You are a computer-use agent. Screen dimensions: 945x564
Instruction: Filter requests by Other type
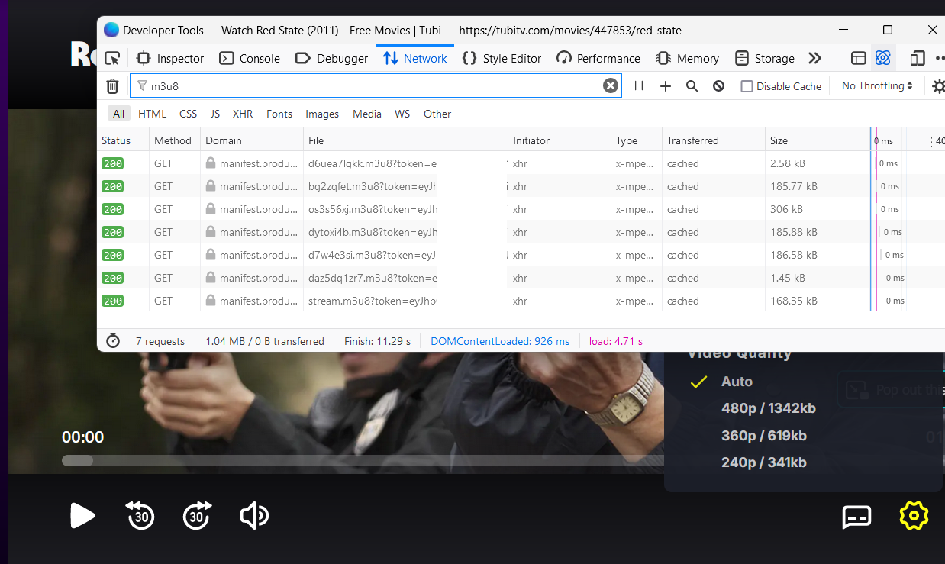pos(437,114)
